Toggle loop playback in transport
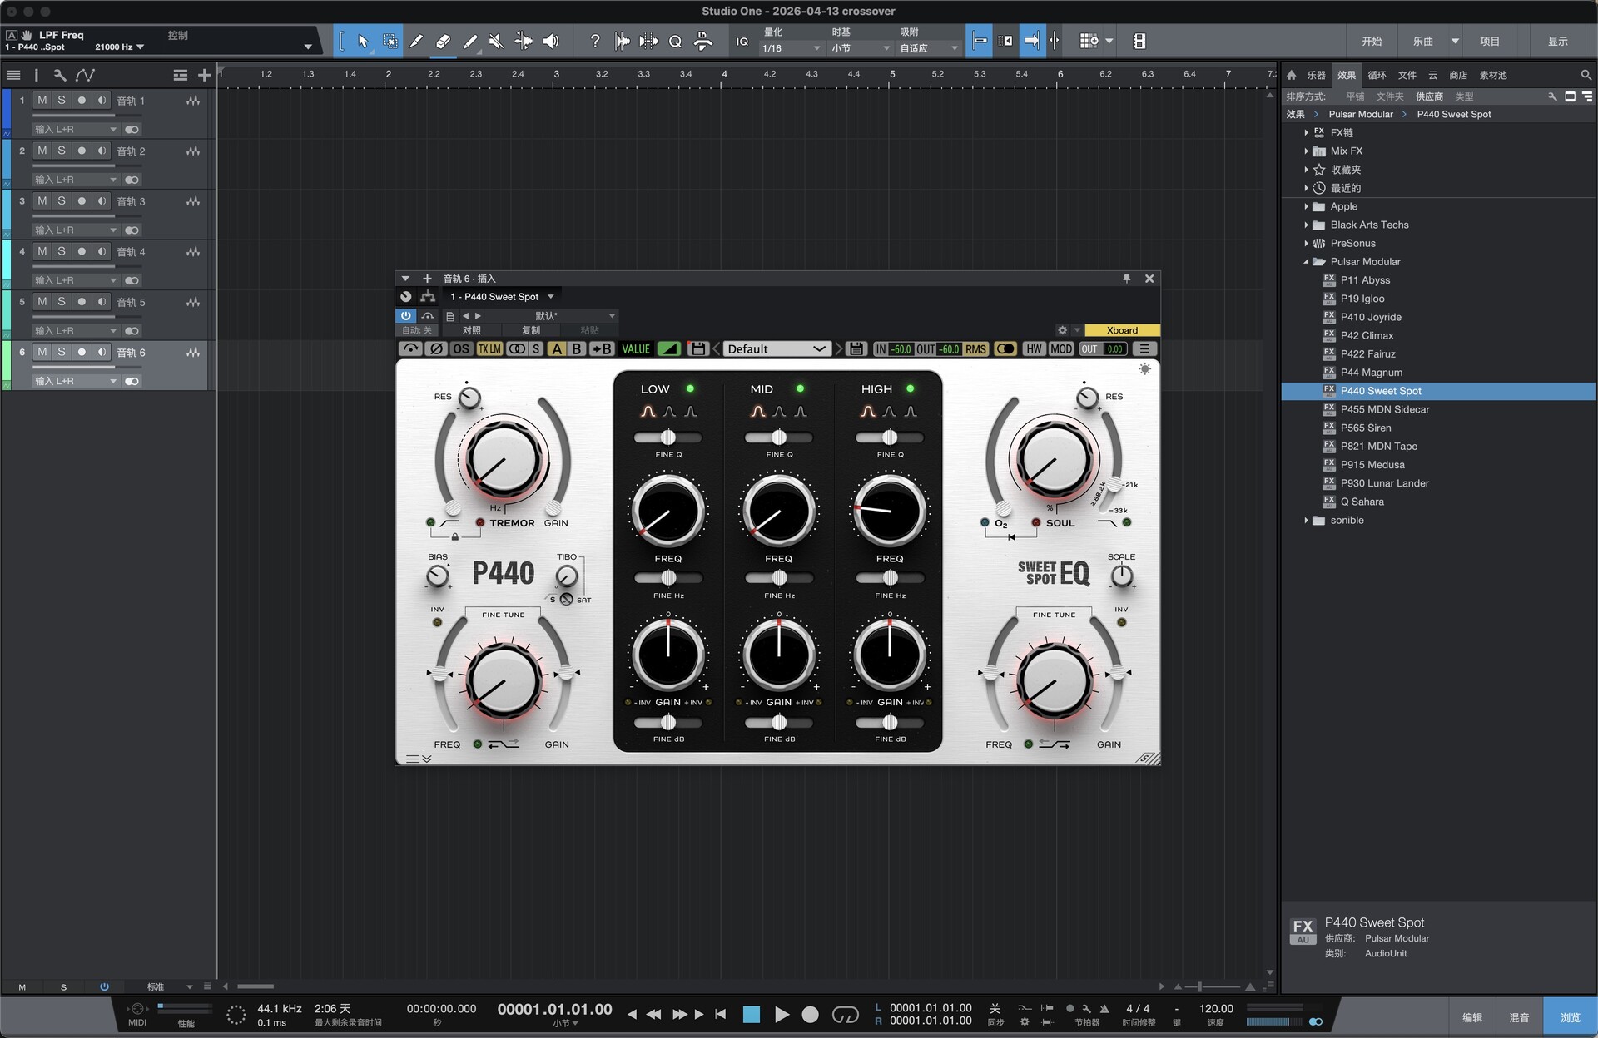Image resolution: width=1598 pixels, height=1038 pixels. (x=845, y=1014)
